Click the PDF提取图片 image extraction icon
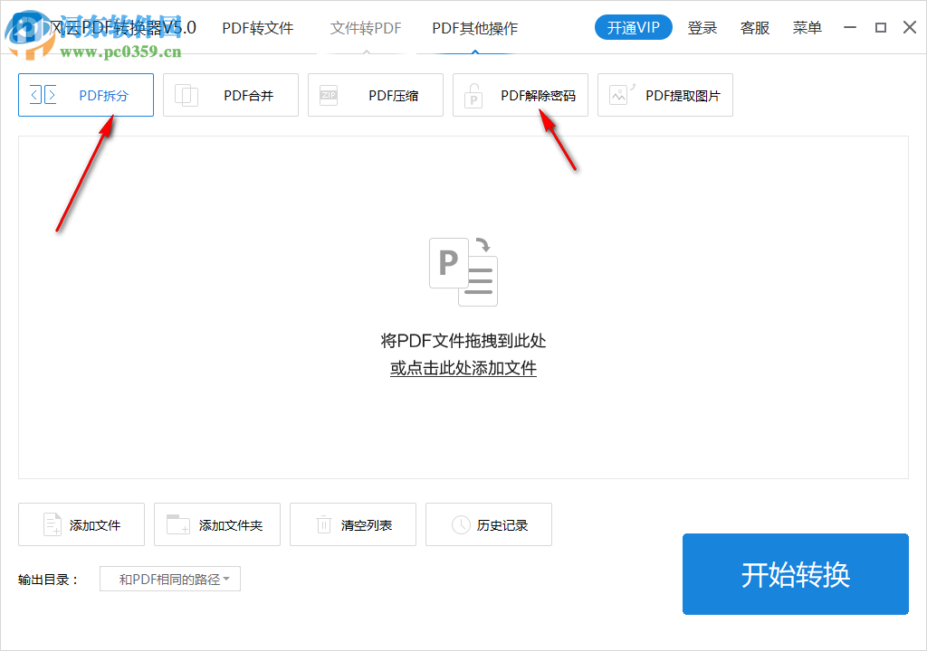The height and width of the screenshot is (651, 927). (618, 95)
